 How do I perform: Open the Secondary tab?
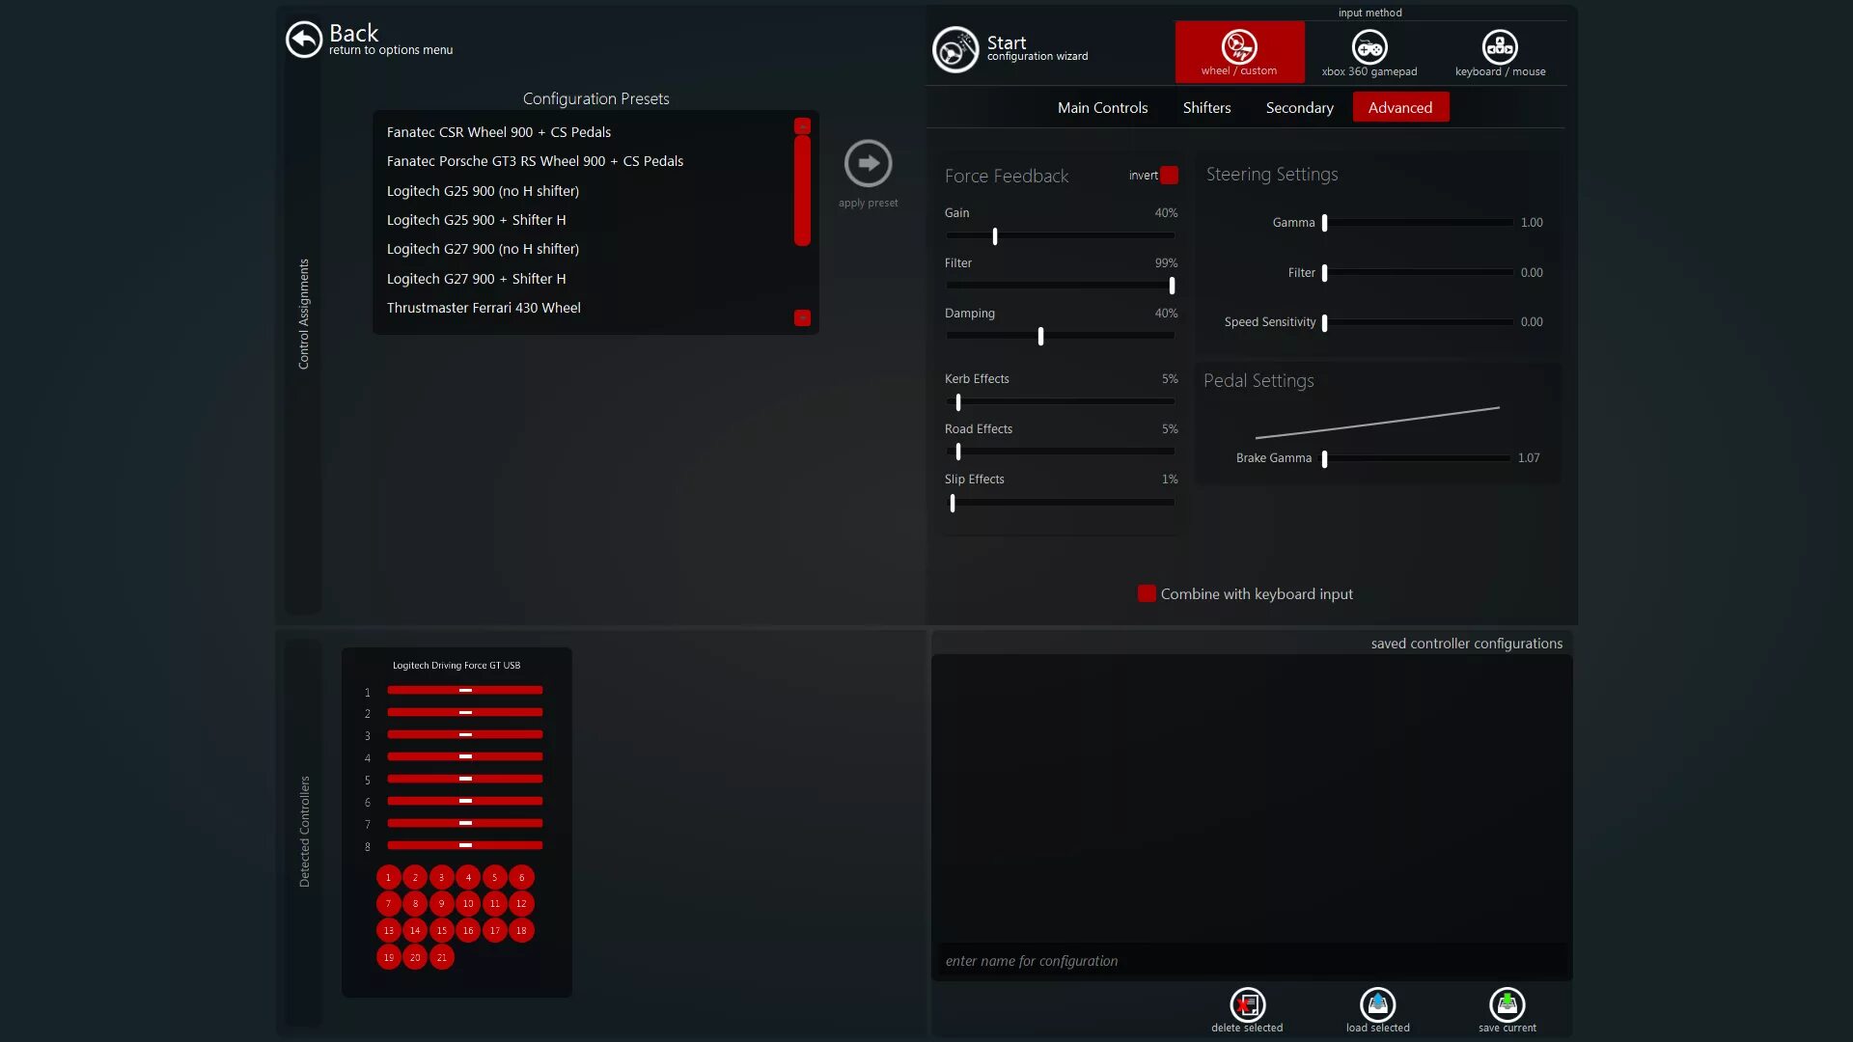(1299, 108)
